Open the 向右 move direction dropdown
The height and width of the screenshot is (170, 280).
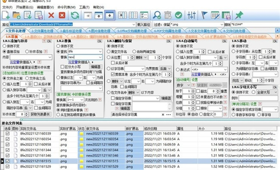tap(242, 80)
